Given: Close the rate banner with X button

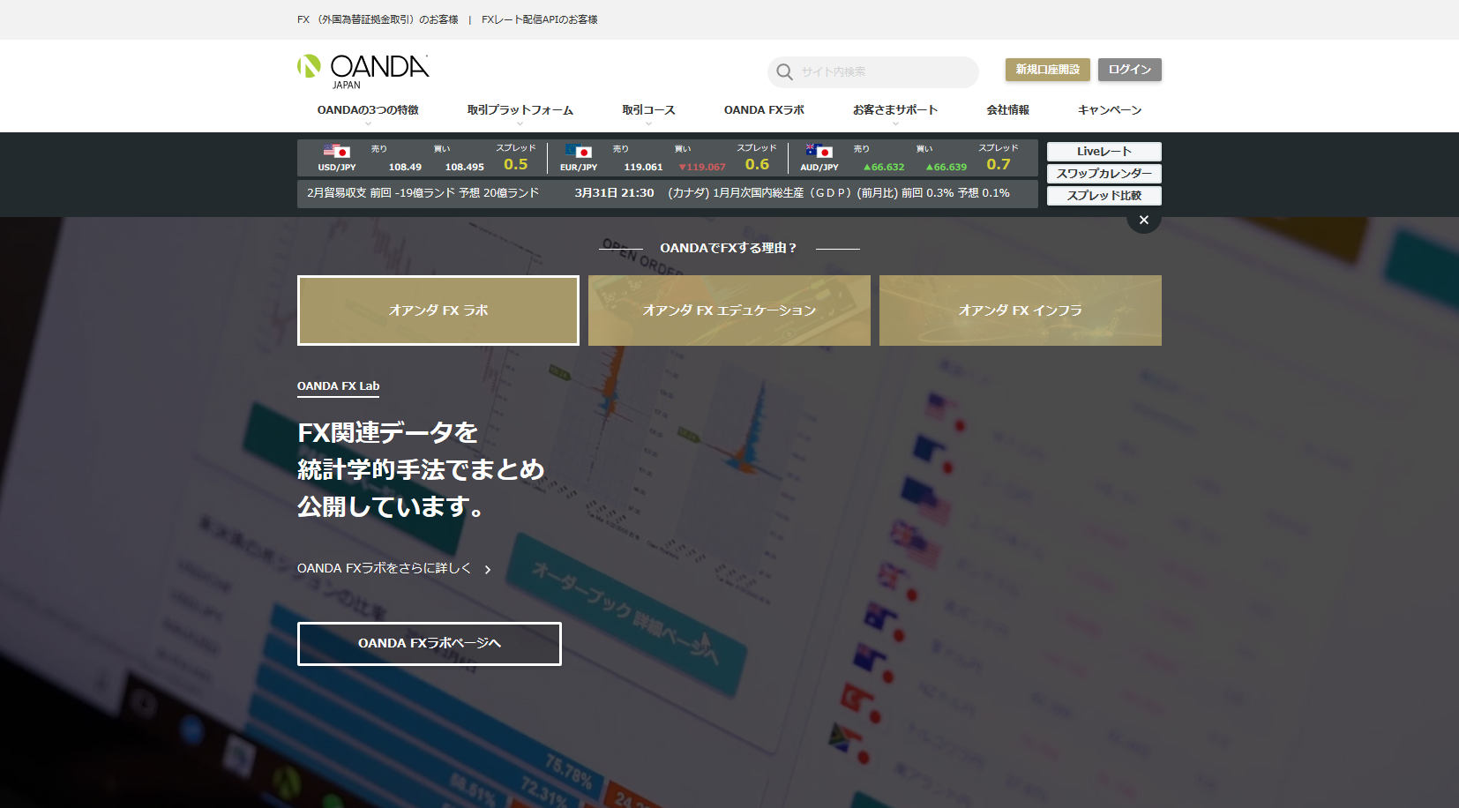Looking at the screenshot, I should click(x=1144, y=221).
